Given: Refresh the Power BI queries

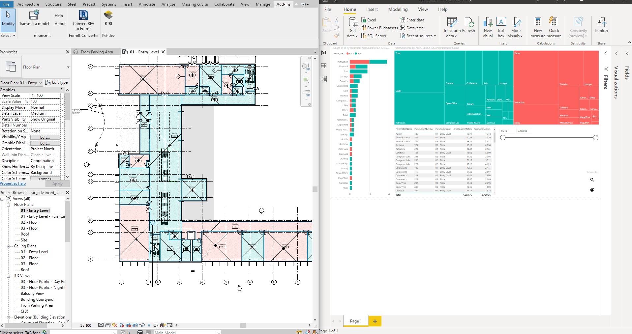Looking at the screenshot, I should [469, 26].
